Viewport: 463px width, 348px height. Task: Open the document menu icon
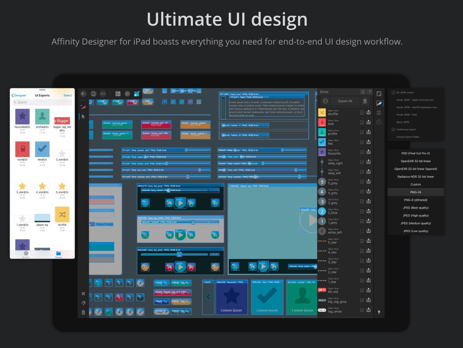coord(93,94)
